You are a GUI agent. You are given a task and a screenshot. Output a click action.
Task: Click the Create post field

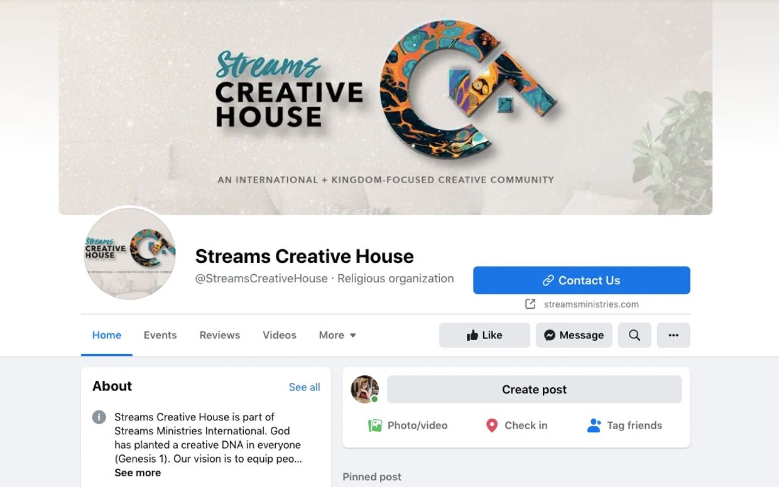pos(534,390)
